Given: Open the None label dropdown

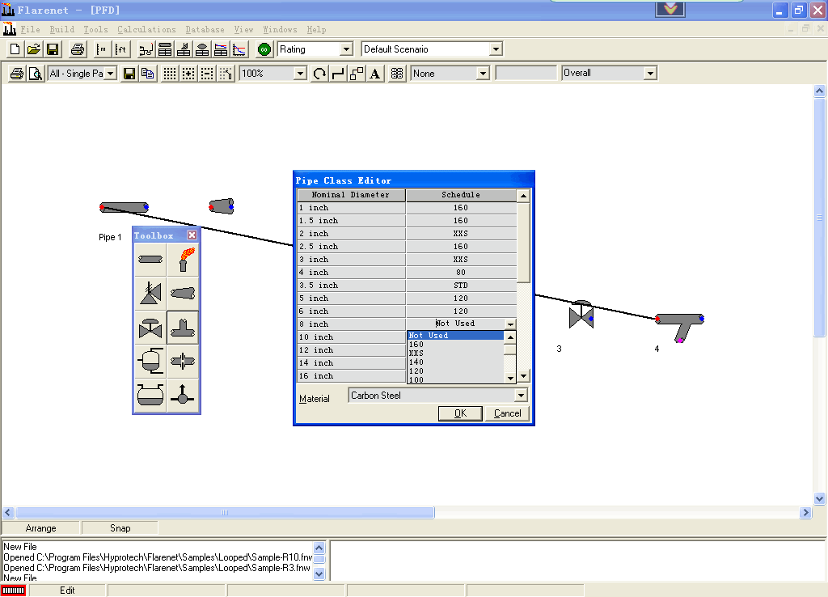Looking at the screenshot, I should tap(483, 74).
